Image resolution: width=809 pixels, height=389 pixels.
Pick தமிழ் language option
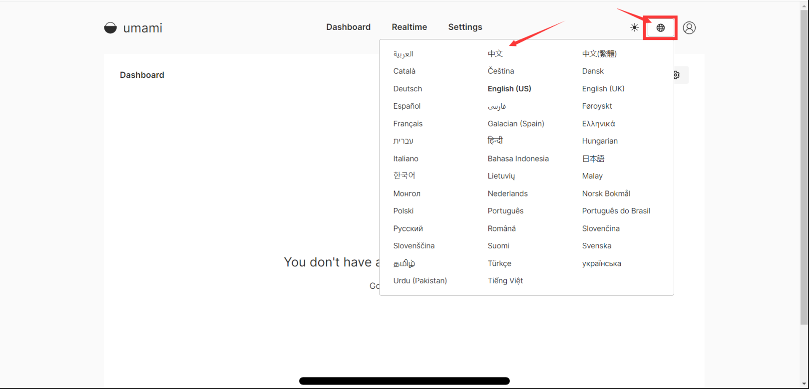(x=404, y=263)
